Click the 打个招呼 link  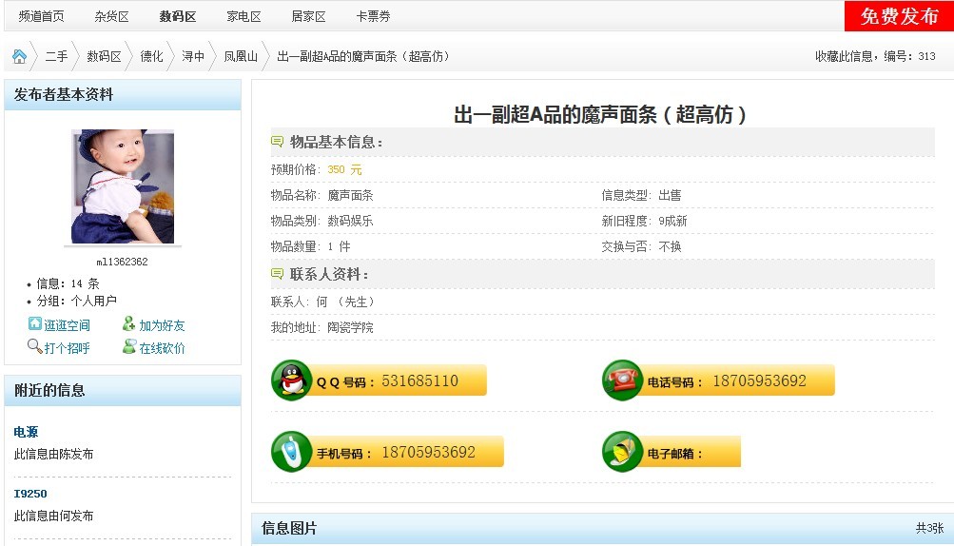[67, 348]
